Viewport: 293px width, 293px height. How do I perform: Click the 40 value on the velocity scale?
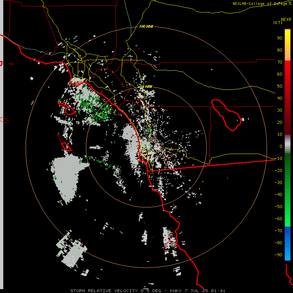click(x=280, y=98)
